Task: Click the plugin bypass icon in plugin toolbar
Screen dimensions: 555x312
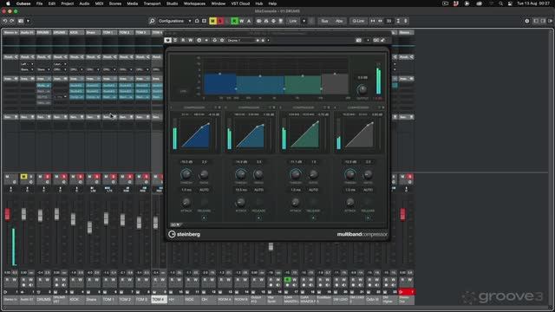Action: [167, 41]
